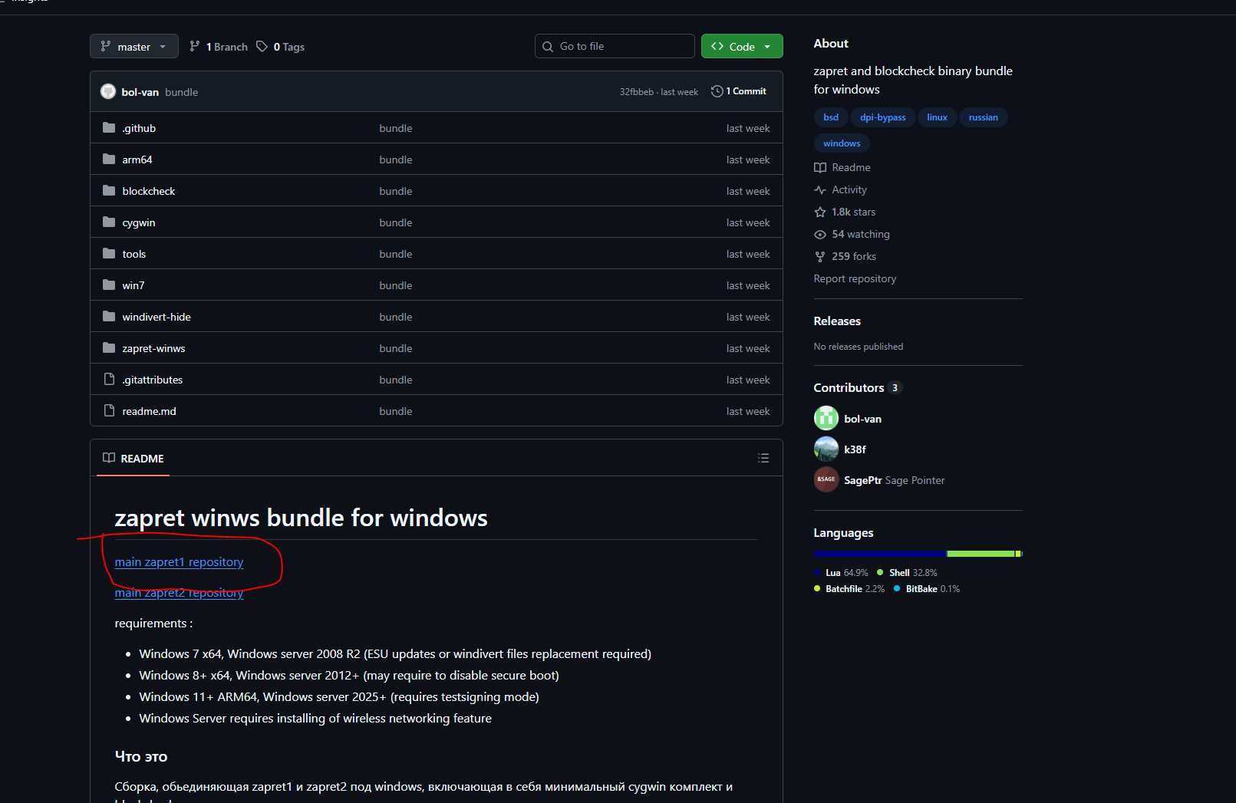1236x803 pixels.
Task: Open k38f contributor profile name
Action: (x=855, y=449)
